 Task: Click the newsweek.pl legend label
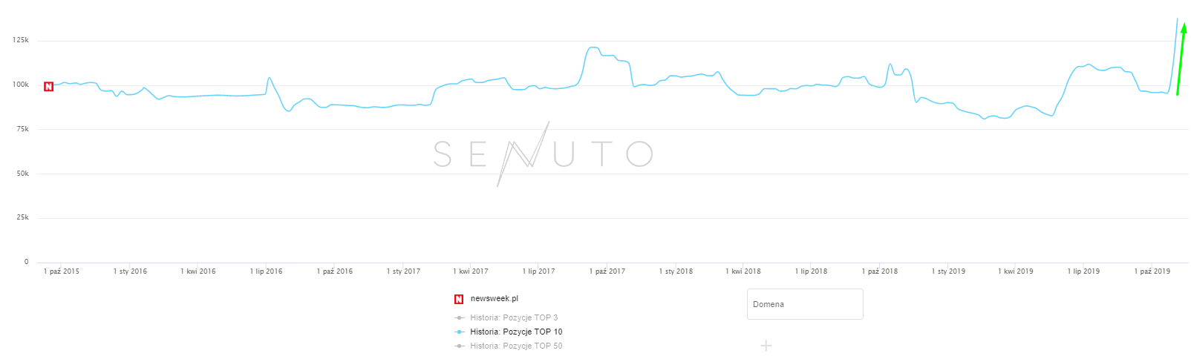click(494, 299)
